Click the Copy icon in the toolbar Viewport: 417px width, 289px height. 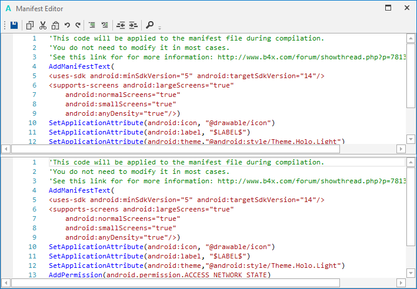30,25
